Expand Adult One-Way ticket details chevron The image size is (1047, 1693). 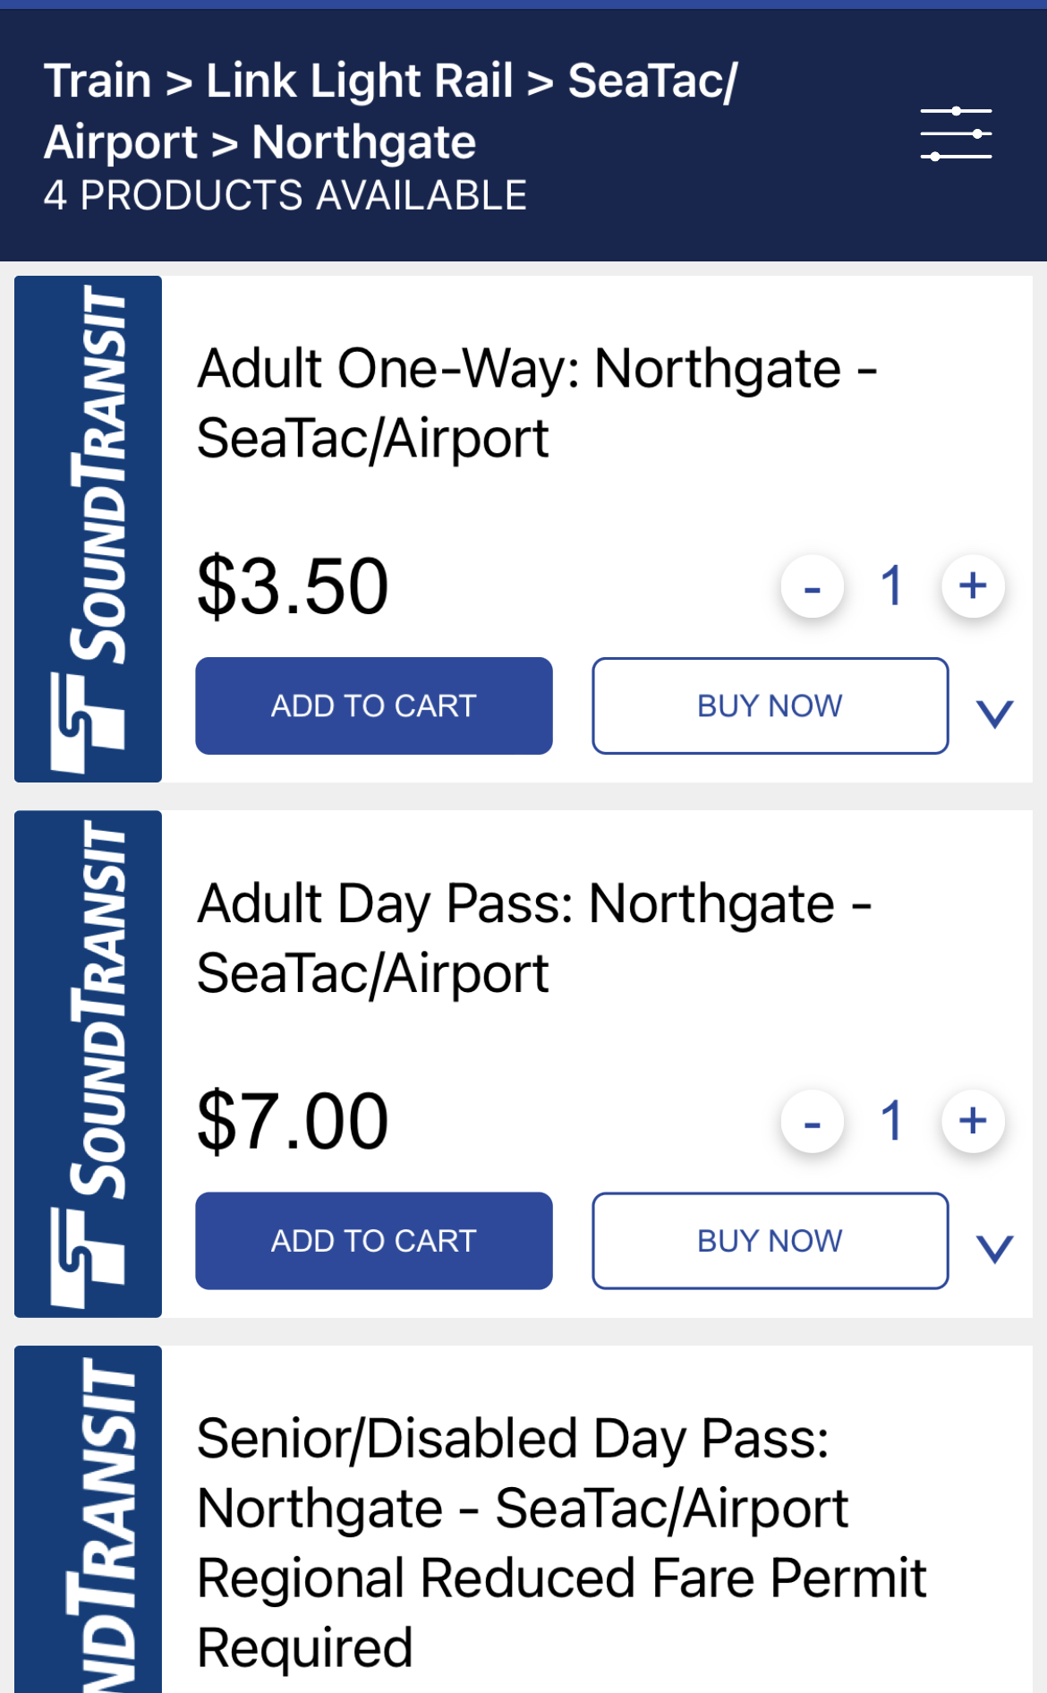(994, 714)
